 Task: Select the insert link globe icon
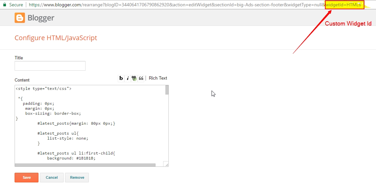(x=134, y=78)
